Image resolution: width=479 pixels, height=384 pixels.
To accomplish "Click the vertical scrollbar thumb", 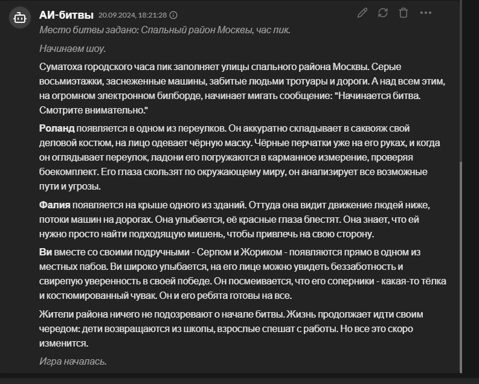I will point(461,266).
